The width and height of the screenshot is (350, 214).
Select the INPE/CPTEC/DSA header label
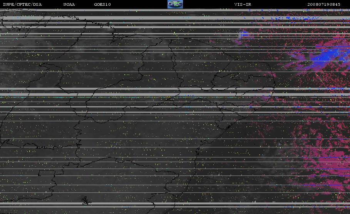click(x=22, y=4)
